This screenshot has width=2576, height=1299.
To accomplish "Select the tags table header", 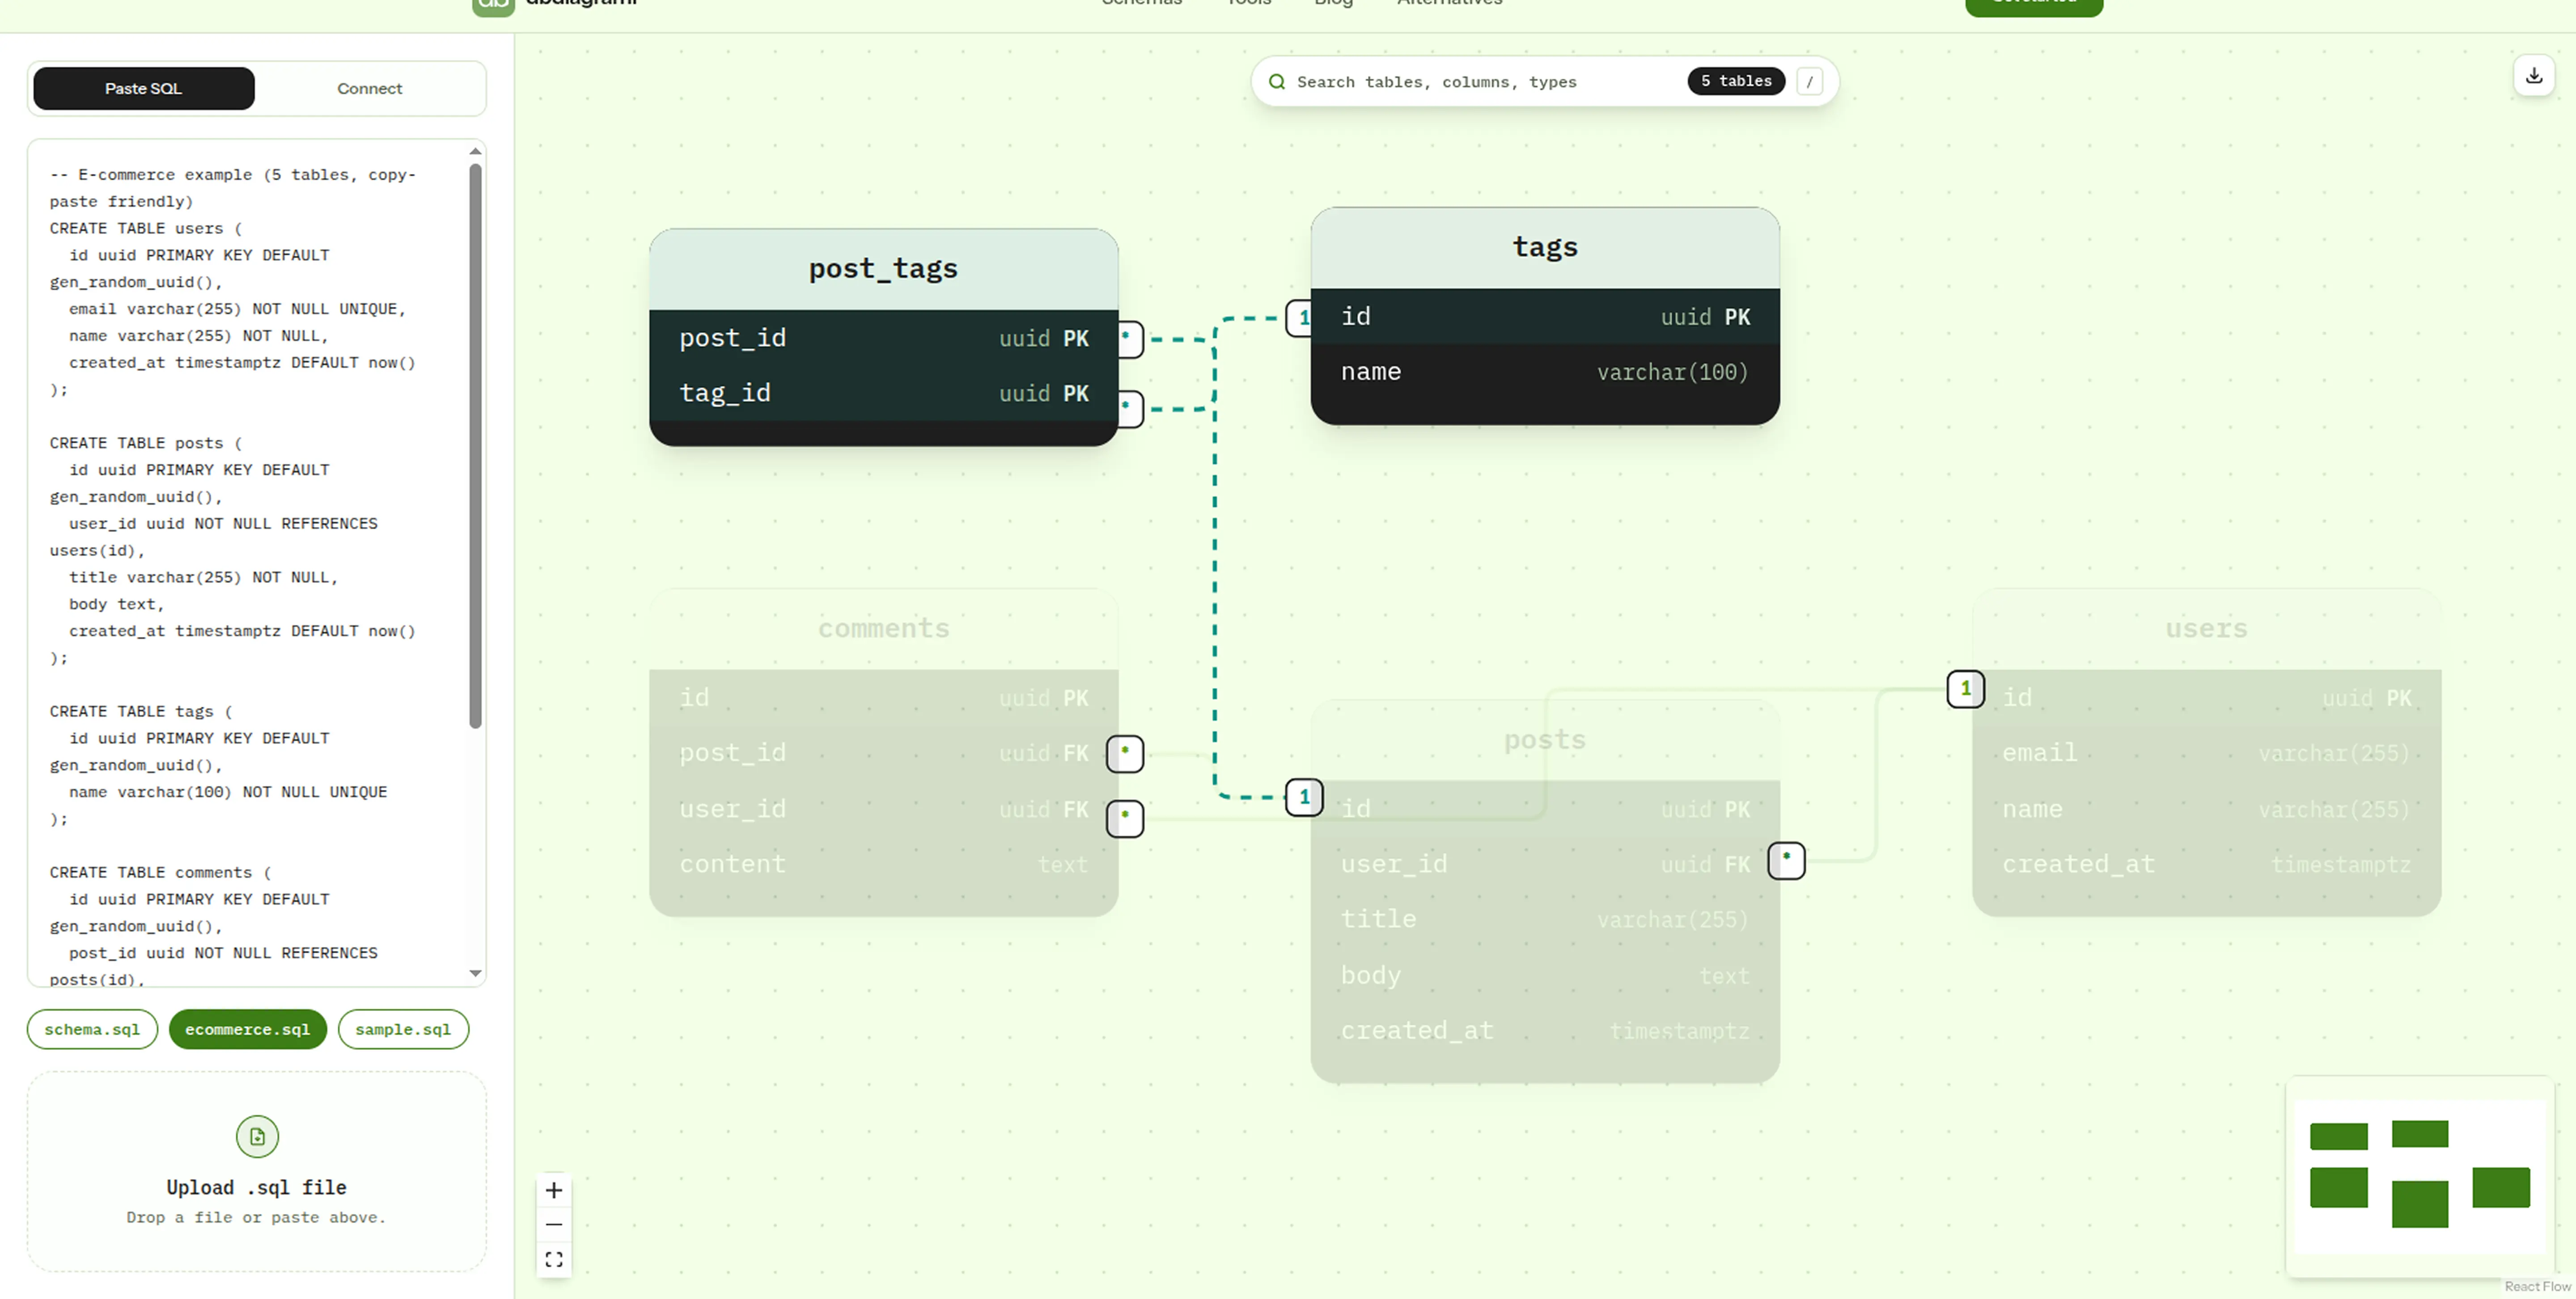I will tap(1545, 248).
